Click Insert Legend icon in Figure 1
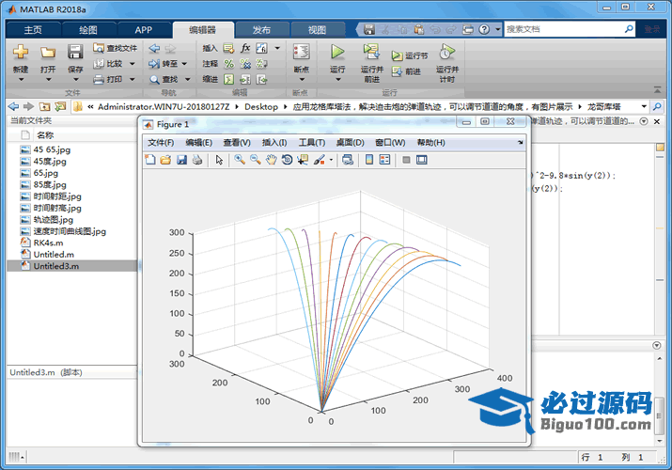 (384, 160)
